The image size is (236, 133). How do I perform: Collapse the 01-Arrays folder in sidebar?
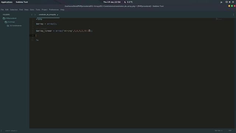click(x=6, y=22)
